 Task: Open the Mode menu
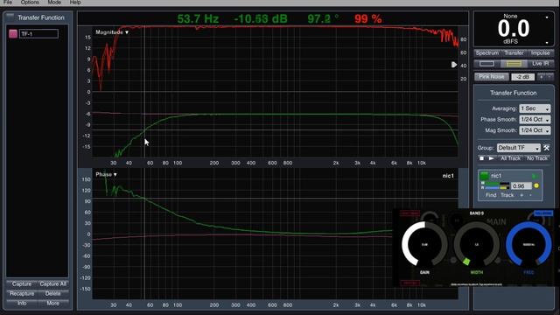click(54, 2)
